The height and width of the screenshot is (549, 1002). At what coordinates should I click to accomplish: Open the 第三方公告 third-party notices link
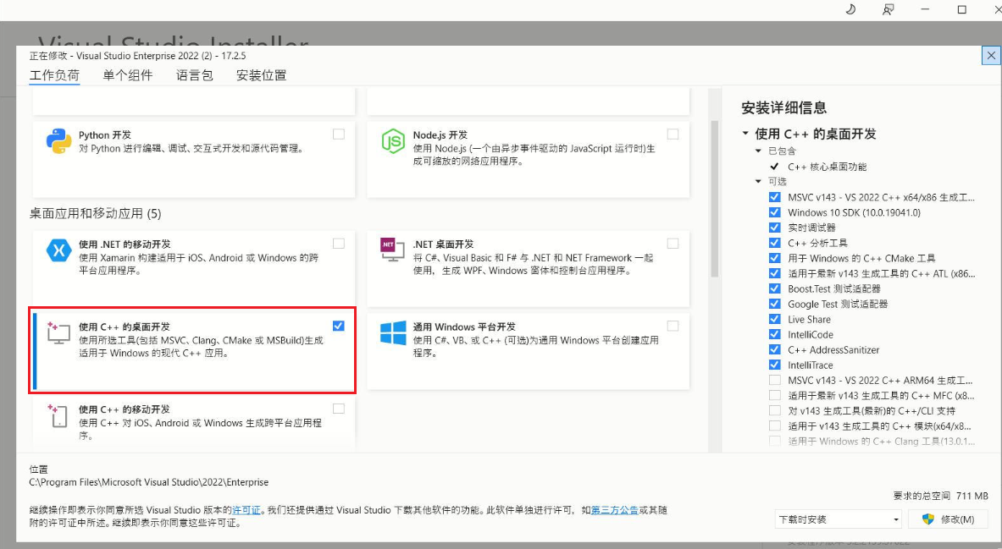(x=615, y=510)
